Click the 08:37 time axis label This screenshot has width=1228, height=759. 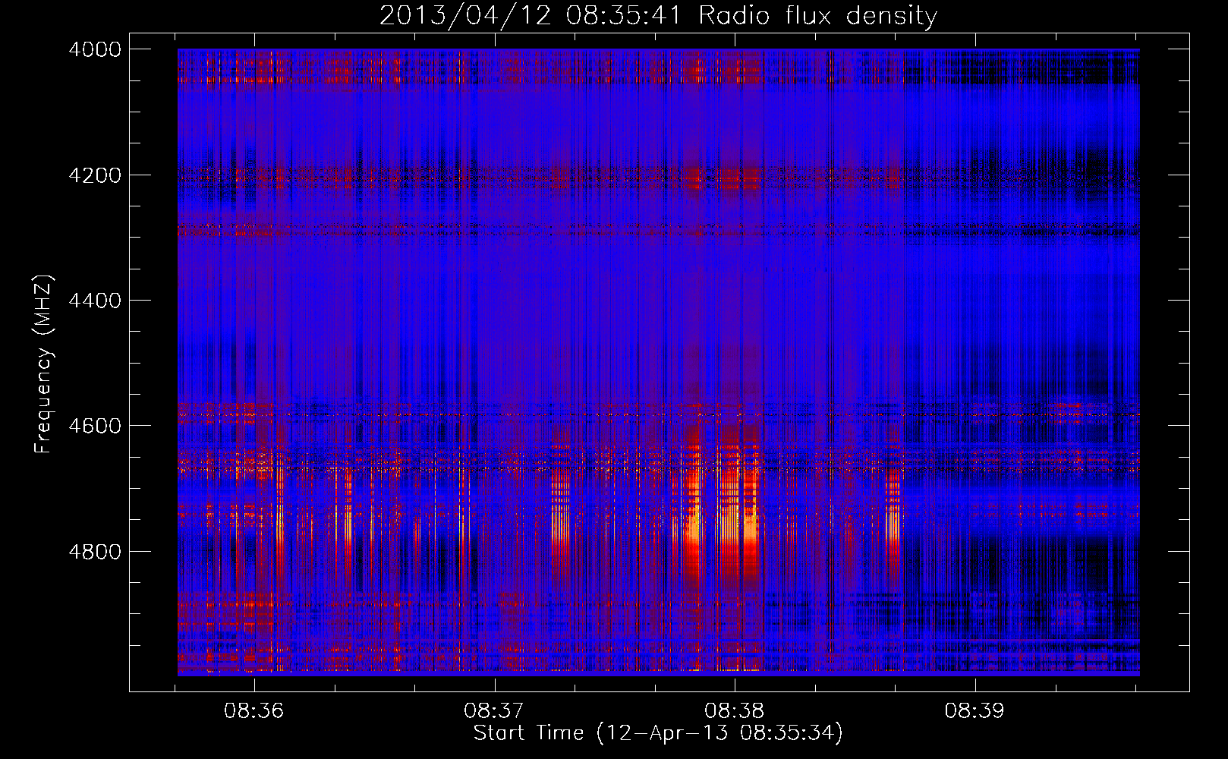click(x=494, y=710)
